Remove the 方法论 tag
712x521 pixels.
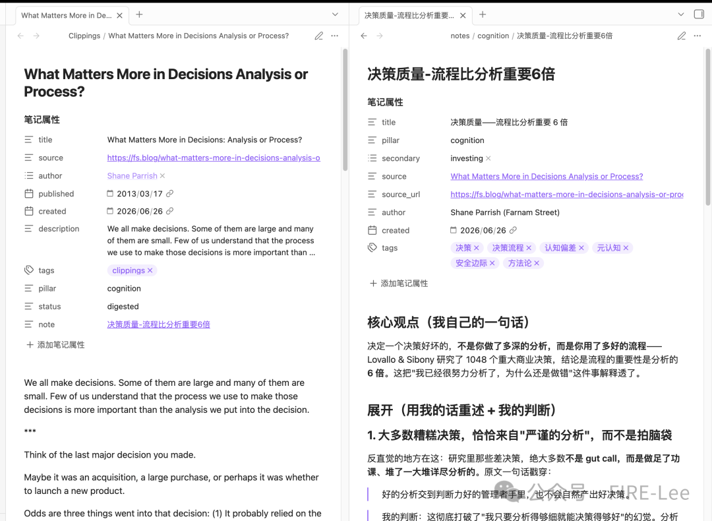[x=537, y=263]
